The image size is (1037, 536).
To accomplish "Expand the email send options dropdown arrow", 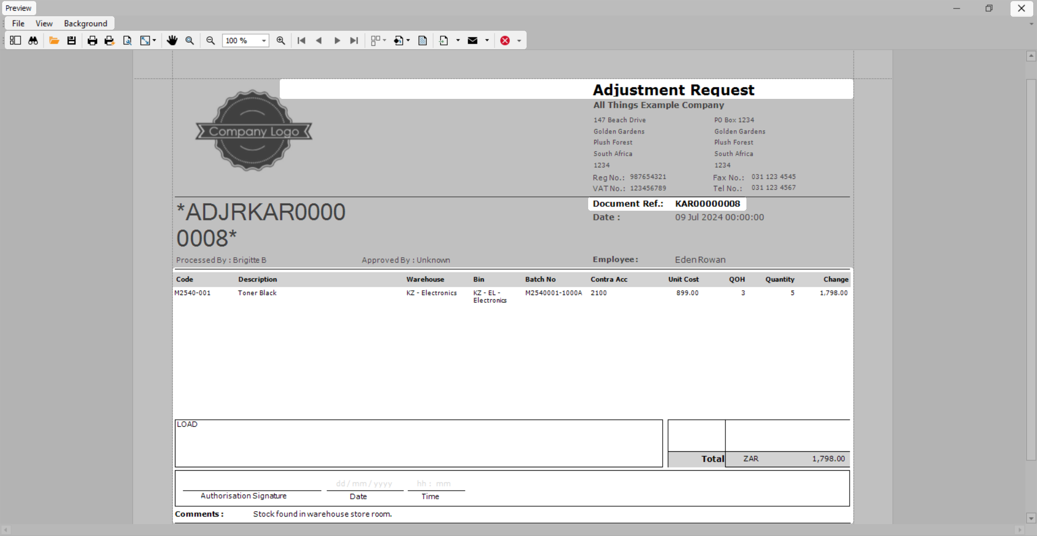I will 487,41.
